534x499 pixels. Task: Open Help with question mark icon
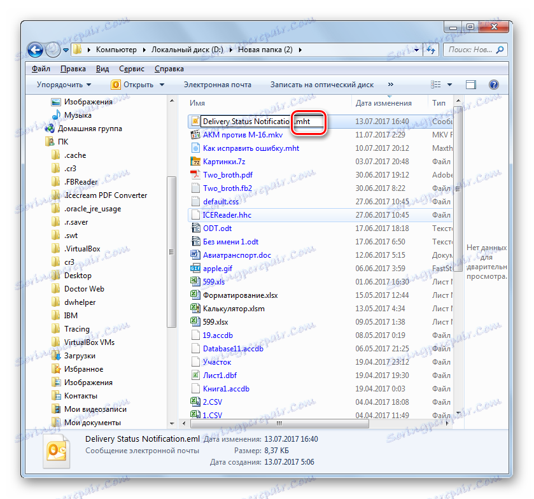(x=493, y=85)
